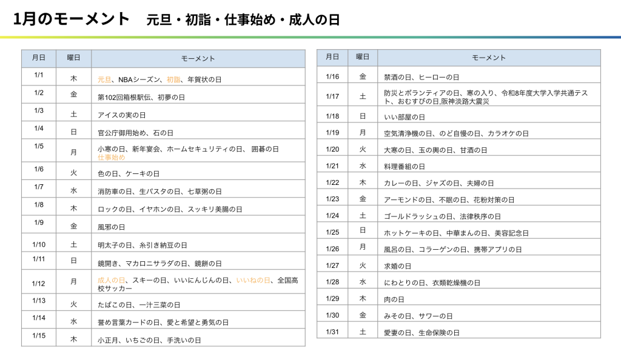Click the slide title 1月のモーメント

click(x=72, y=19)
